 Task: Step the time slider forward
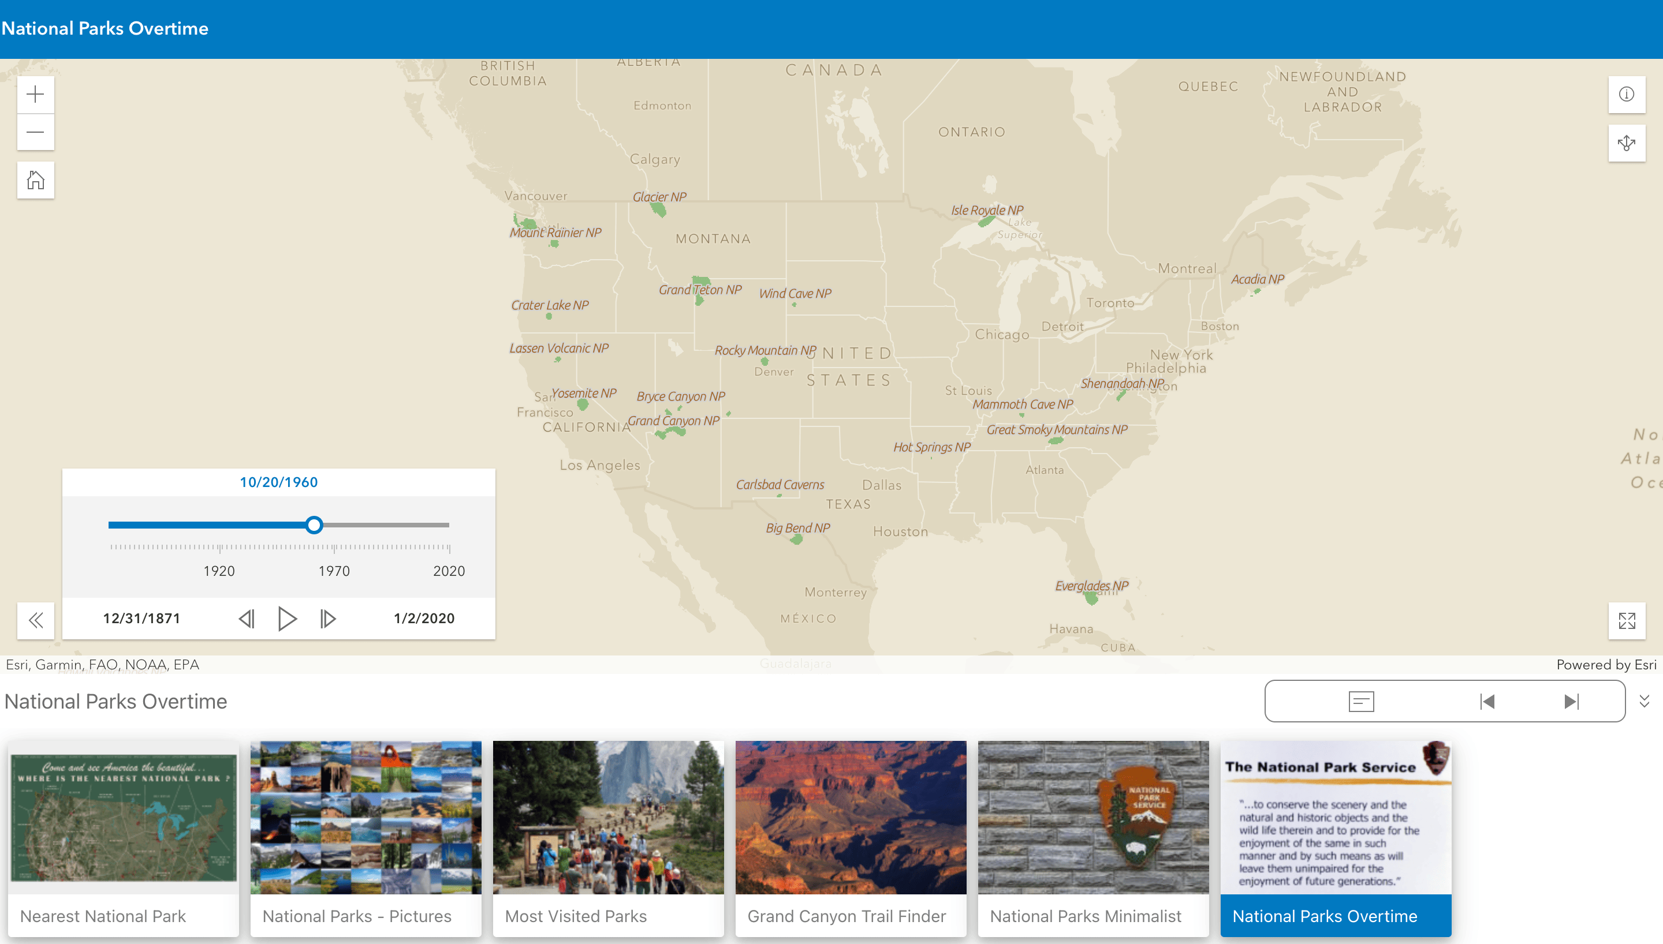click(x=328, y=619)
